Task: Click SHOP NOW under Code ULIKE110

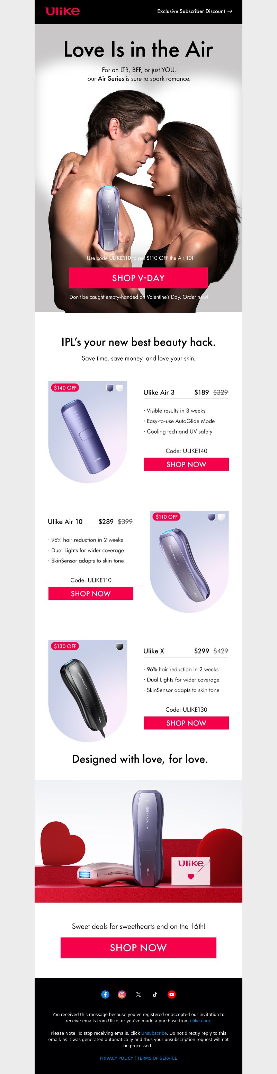Action: [91, 594]
